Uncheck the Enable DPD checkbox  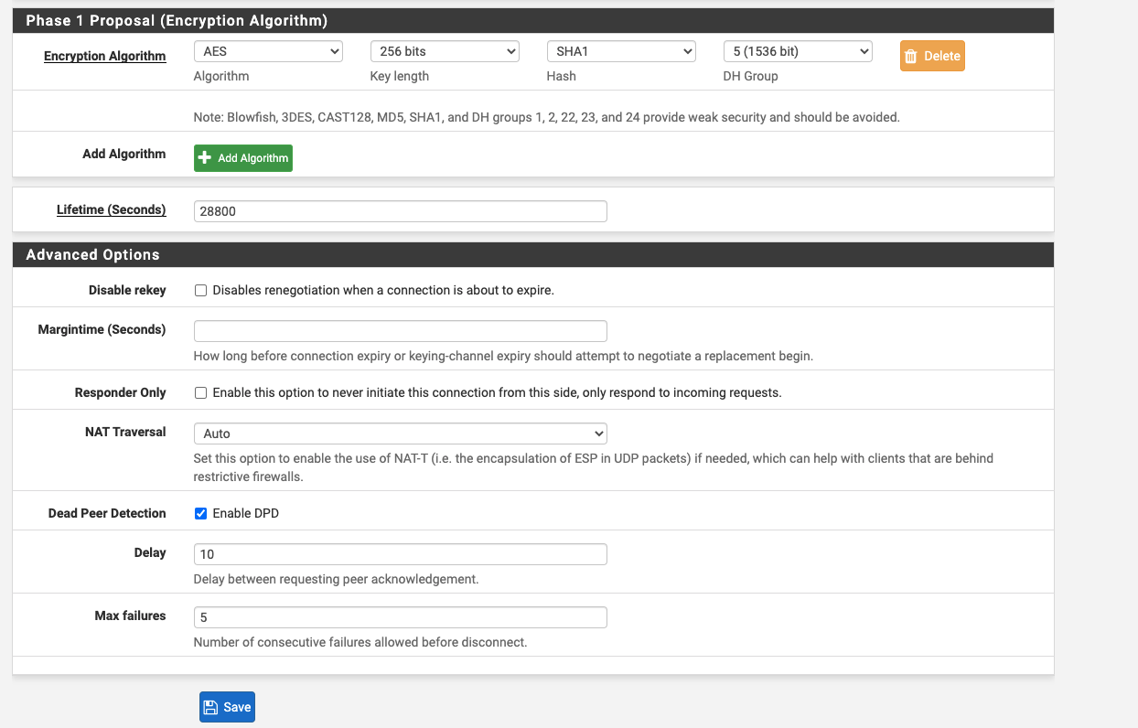coord(201,514)
